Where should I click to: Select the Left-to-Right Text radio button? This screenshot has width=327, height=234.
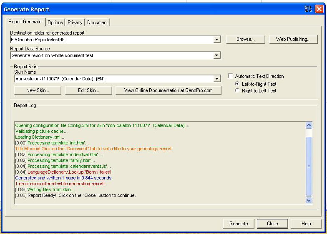tap(237, 84)
